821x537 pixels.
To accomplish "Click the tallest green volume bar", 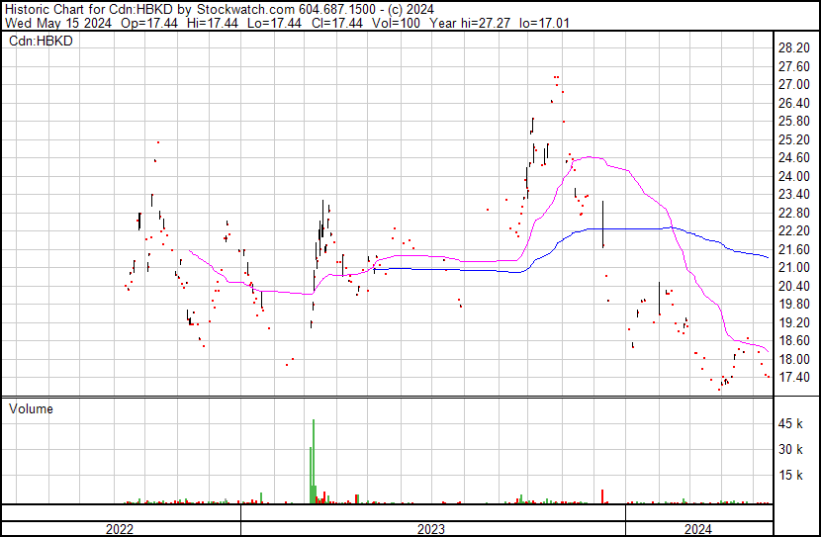I will (314, 461).
